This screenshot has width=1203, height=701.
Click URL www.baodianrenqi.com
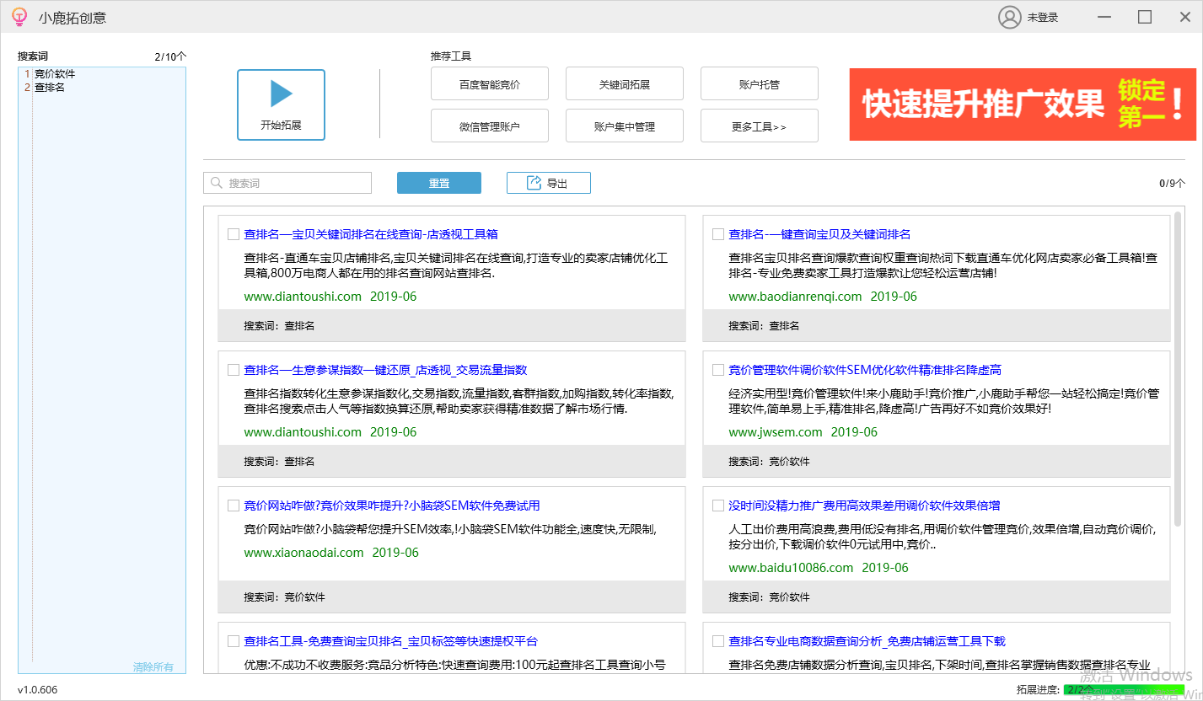point(795,297)
